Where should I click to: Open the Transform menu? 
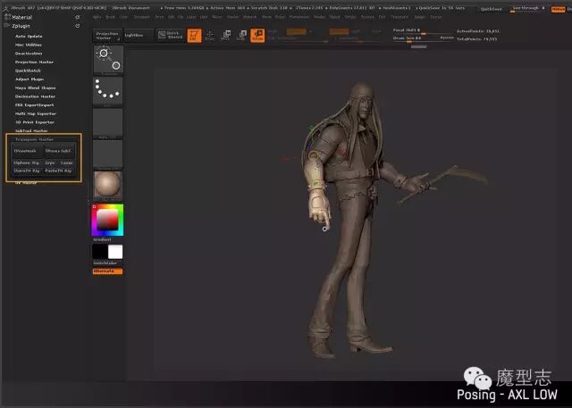point(400,17)
